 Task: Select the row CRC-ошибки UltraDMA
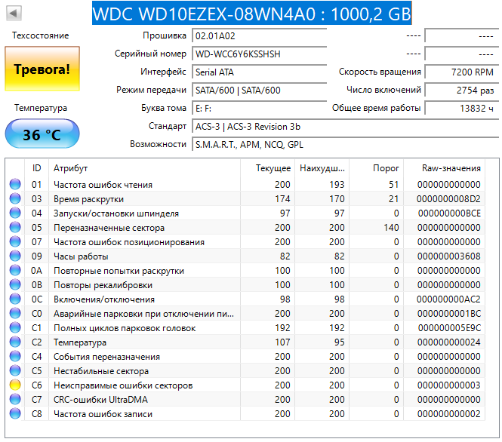point(247,400)
